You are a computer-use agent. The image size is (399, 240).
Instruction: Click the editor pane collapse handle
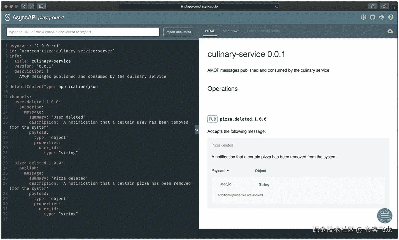197,130
